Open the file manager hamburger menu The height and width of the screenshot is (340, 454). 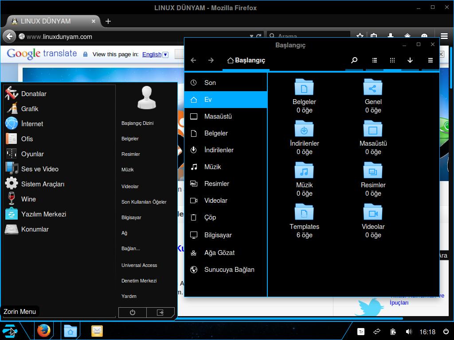click(430, 60)
